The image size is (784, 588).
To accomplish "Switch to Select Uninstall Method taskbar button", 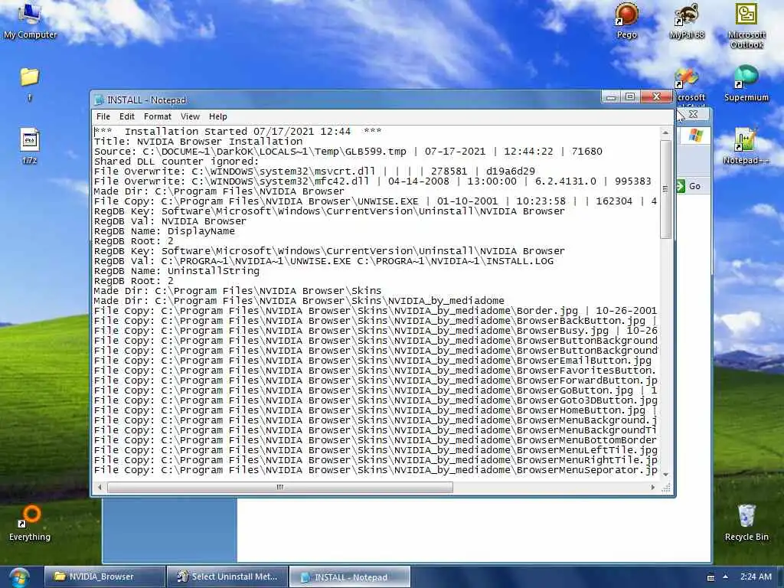I will click(227, 577).
